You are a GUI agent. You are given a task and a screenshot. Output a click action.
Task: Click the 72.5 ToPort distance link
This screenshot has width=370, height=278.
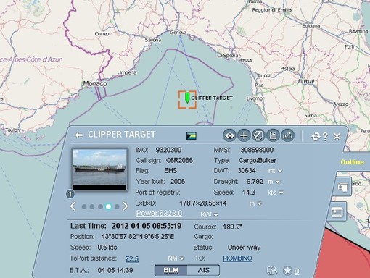(x=132, y=258)
